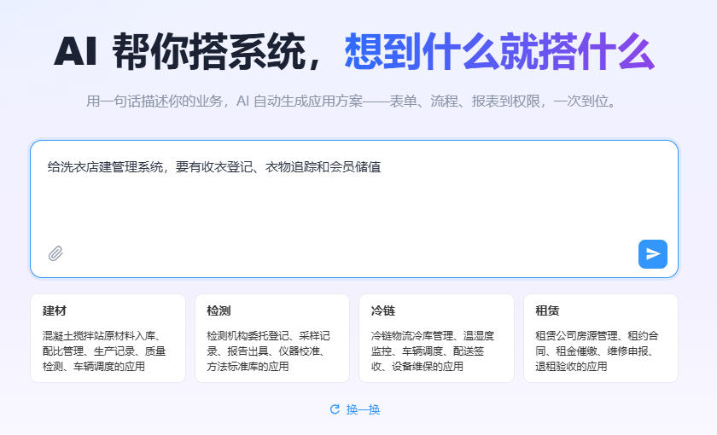717x435 pixels.
Task: Click the 换一换 link text
Action: pos(363,409)
